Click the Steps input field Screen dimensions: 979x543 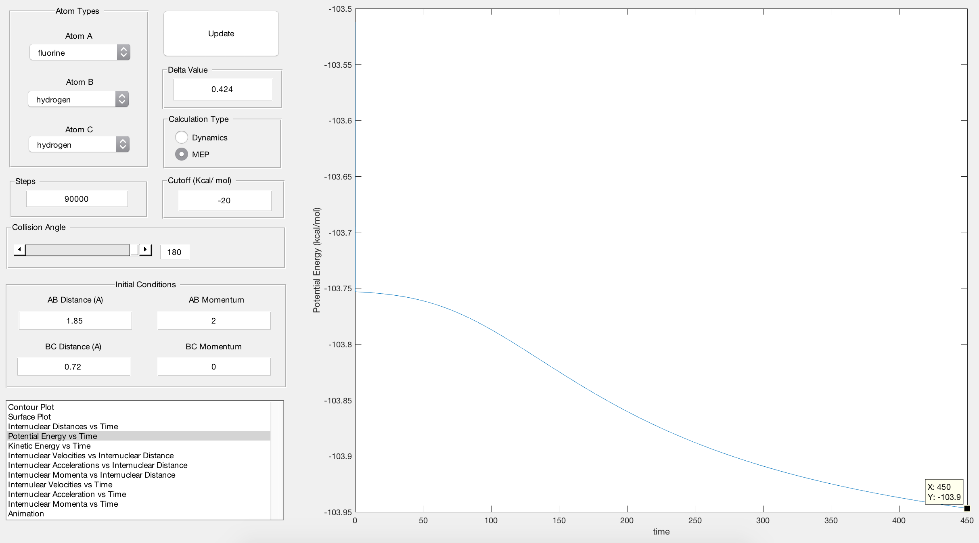pyautogui.click(x=77, y=199)
